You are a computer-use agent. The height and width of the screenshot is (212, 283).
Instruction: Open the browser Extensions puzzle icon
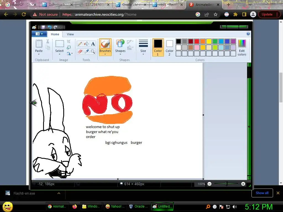click(235, 14)
